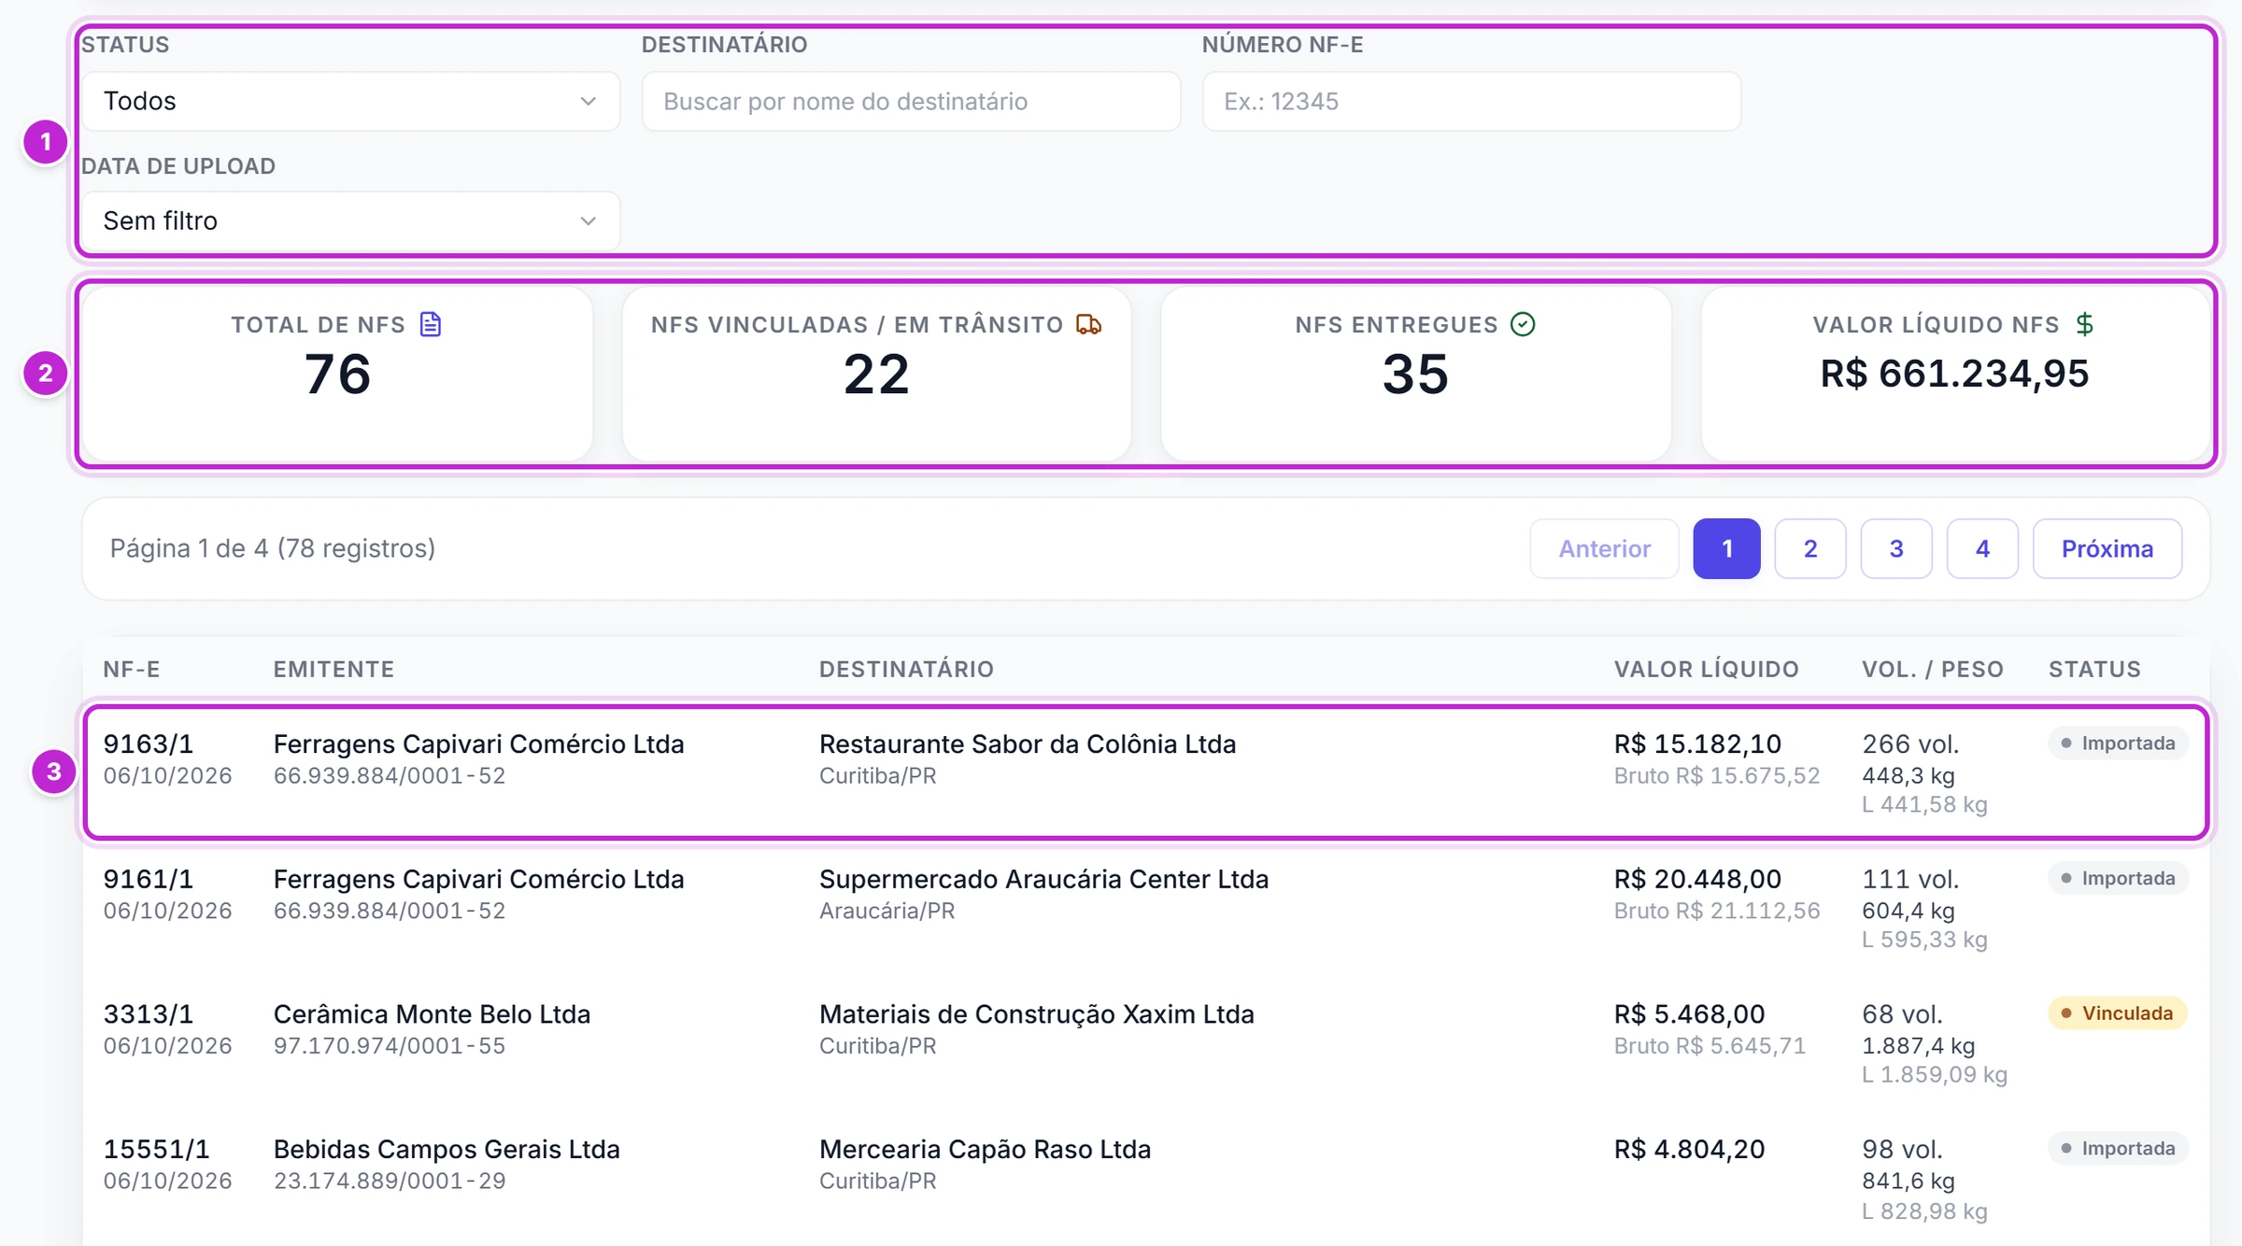The image size is (2242, 1246).
Task: Click the document icon beside Total de NFs
Action: coord(431,324)
